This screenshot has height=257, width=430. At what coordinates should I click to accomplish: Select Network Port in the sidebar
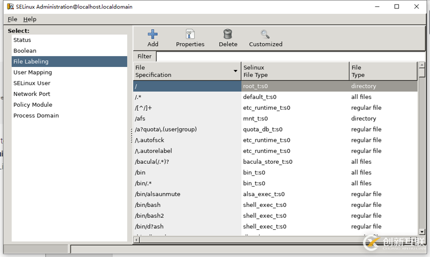click(x=70, y=94)
